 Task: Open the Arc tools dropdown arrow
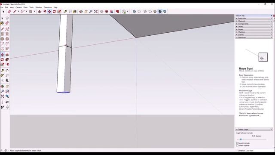[27, 12]
